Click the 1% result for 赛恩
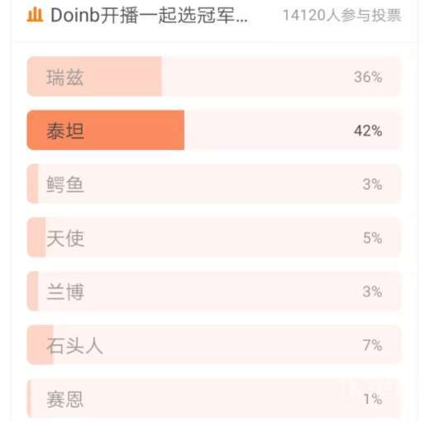Viewport: 430px width, 422px height. pyautogui.click(x=373, y=399)
